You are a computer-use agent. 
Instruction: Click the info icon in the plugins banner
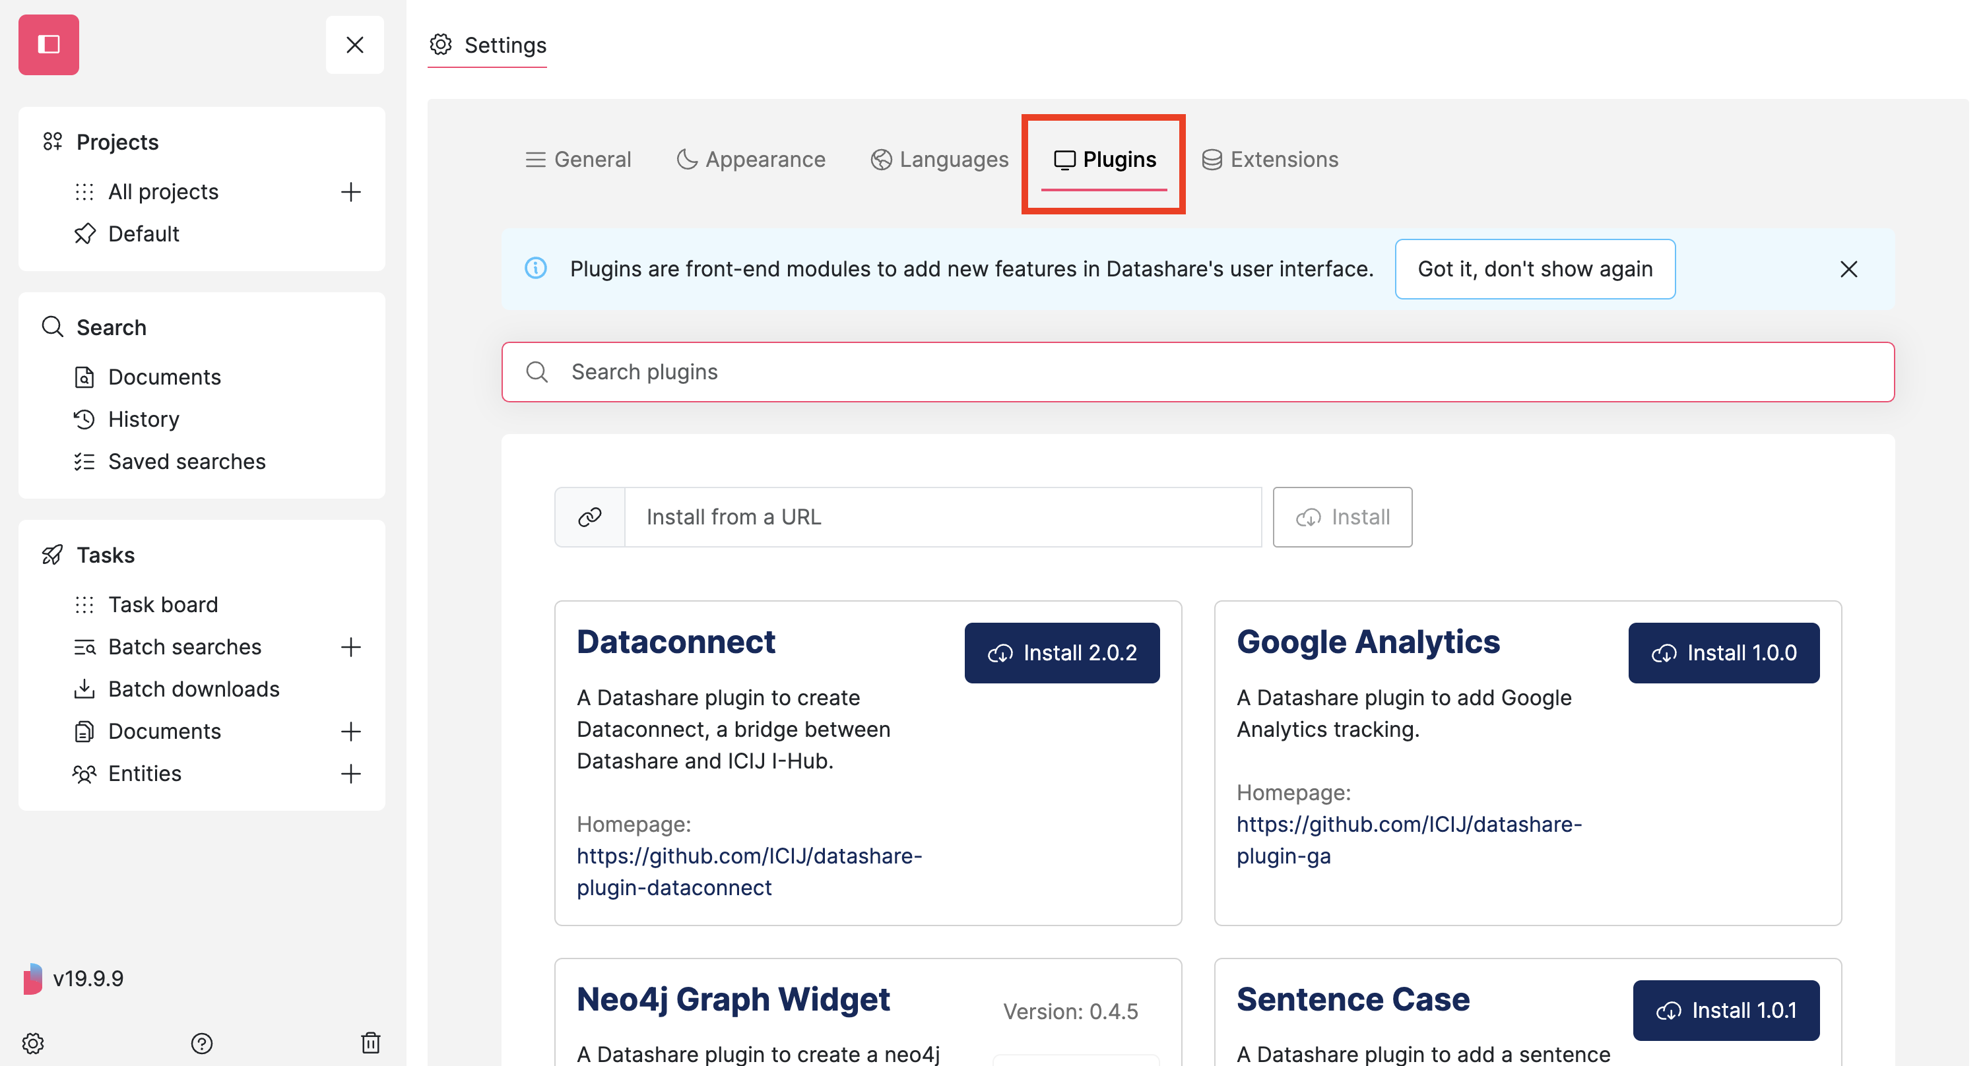coord(537,269)
